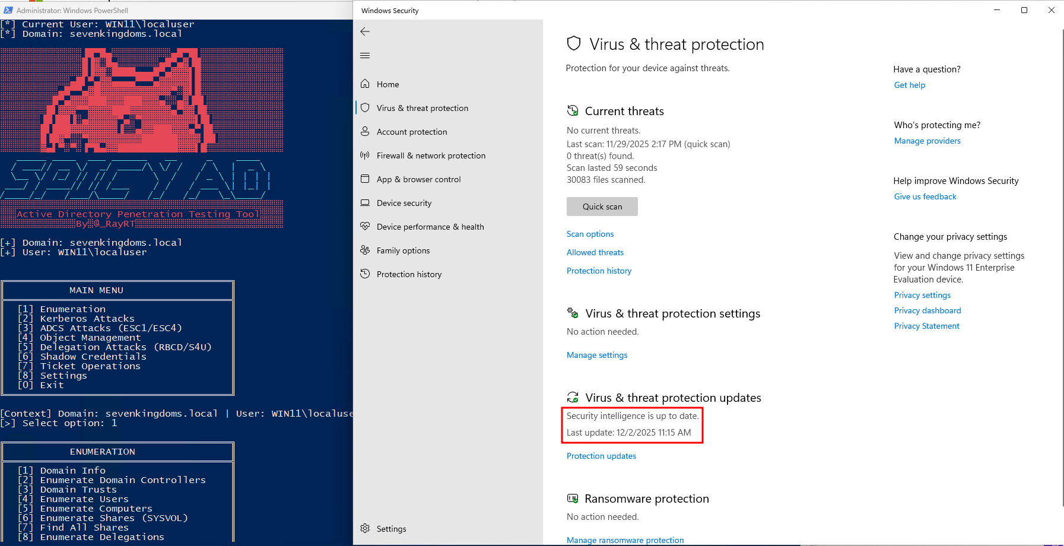
Task: Click the Manage ransomware protection link
Action: (x=625, y=540)
